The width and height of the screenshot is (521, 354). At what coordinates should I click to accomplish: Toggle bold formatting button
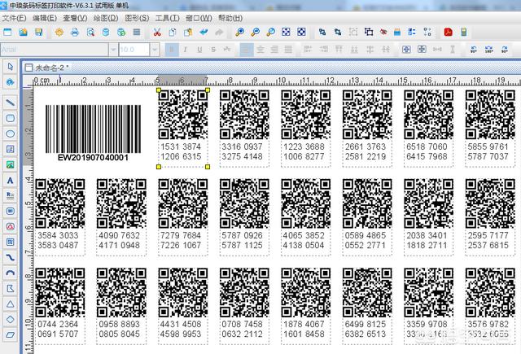tap(172, 50)
